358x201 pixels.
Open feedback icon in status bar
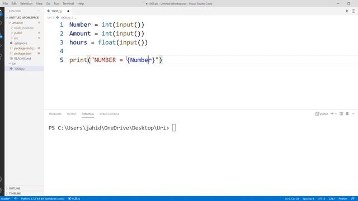coord(353,199)
